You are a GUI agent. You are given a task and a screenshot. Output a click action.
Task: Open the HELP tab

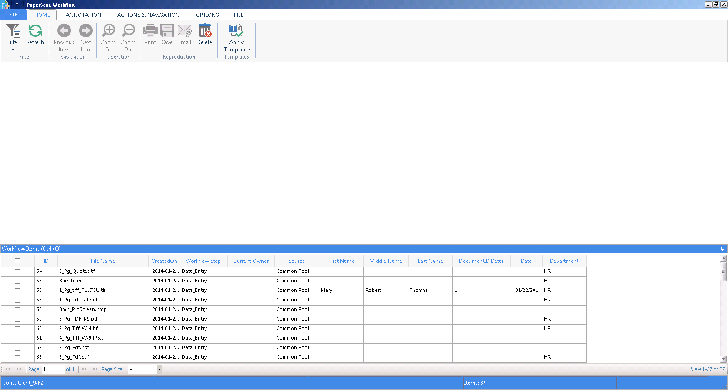tap(240, 15)
